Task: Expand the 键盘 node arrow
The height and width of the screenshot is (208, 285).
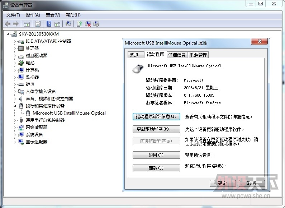Action: point(15,84)
